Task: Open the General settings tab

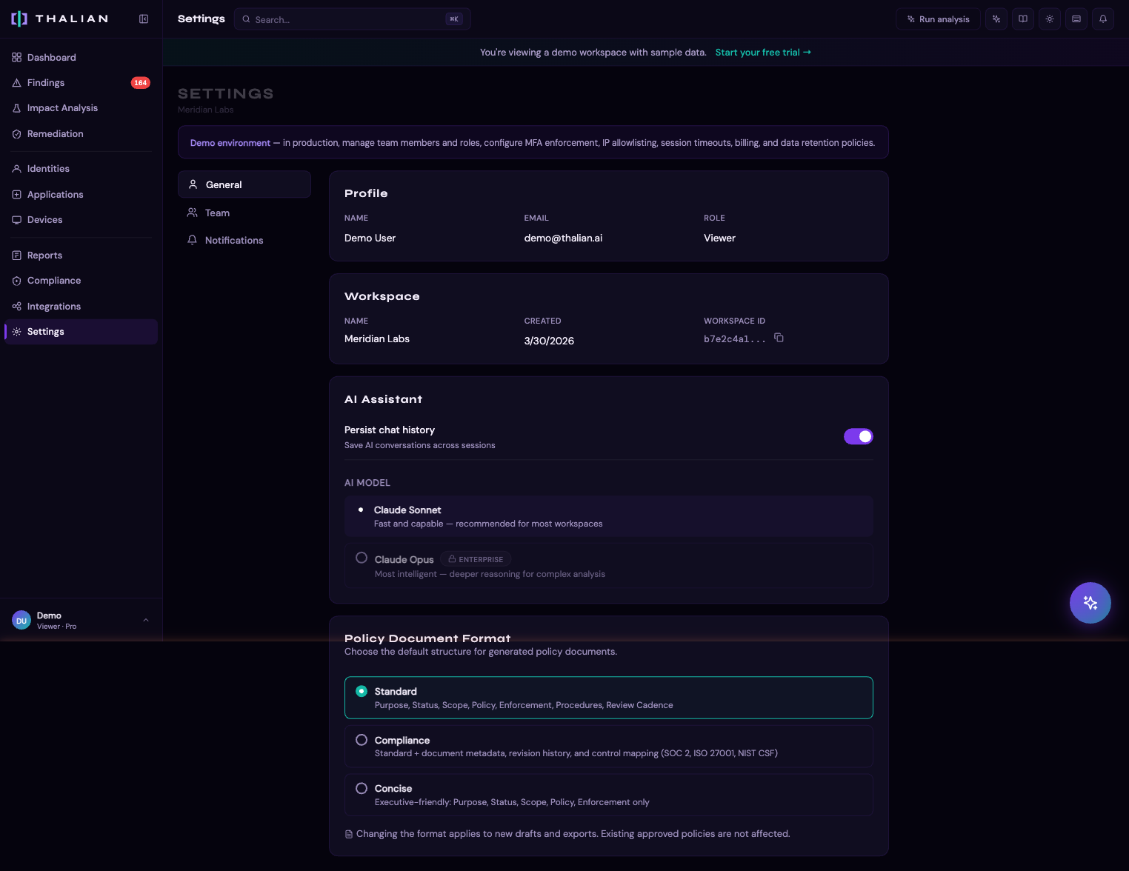Action: click(244, 184)
